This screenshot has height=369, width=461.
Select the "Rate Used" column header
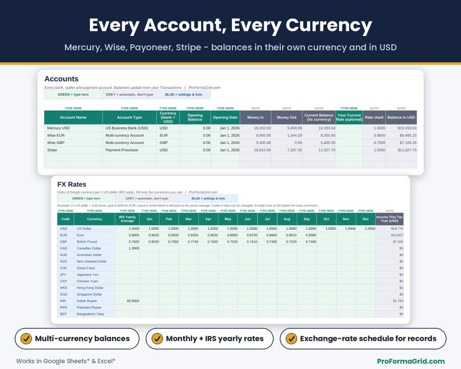click(x=374, y=117)
